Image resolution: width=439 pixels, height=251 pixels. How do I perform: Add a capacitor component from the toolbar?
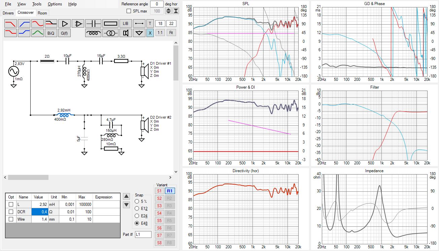93,24
